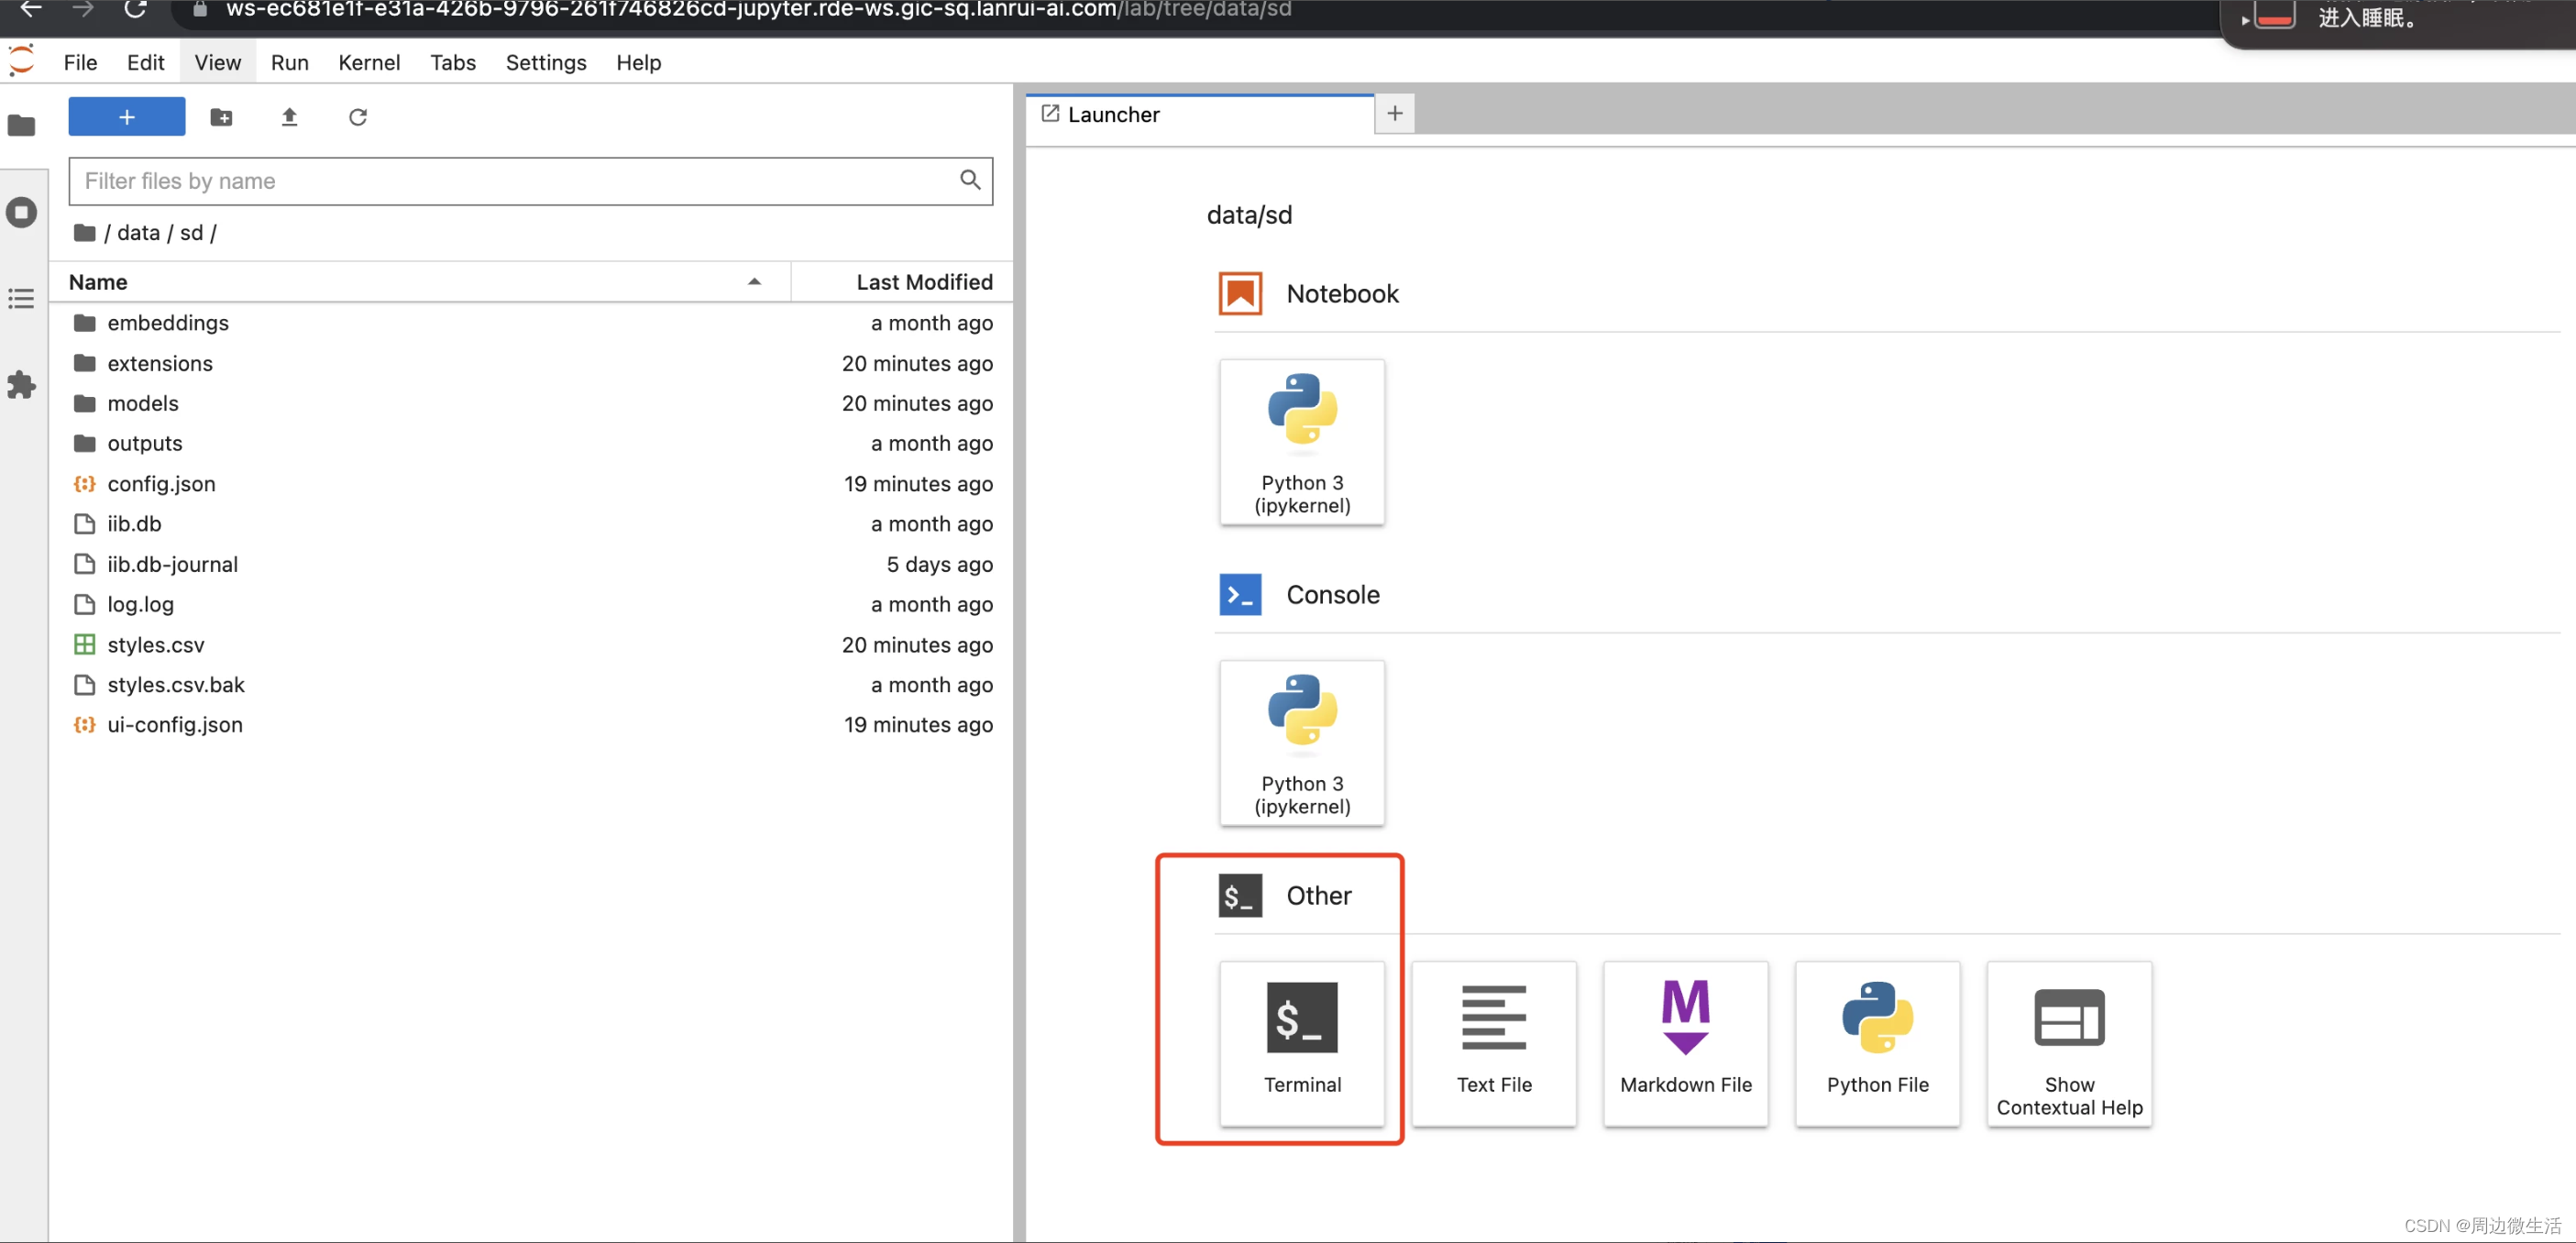Show Table of Contents sidebar
The width and height of the screenshot is (2576, 1243).
(21, 298)
